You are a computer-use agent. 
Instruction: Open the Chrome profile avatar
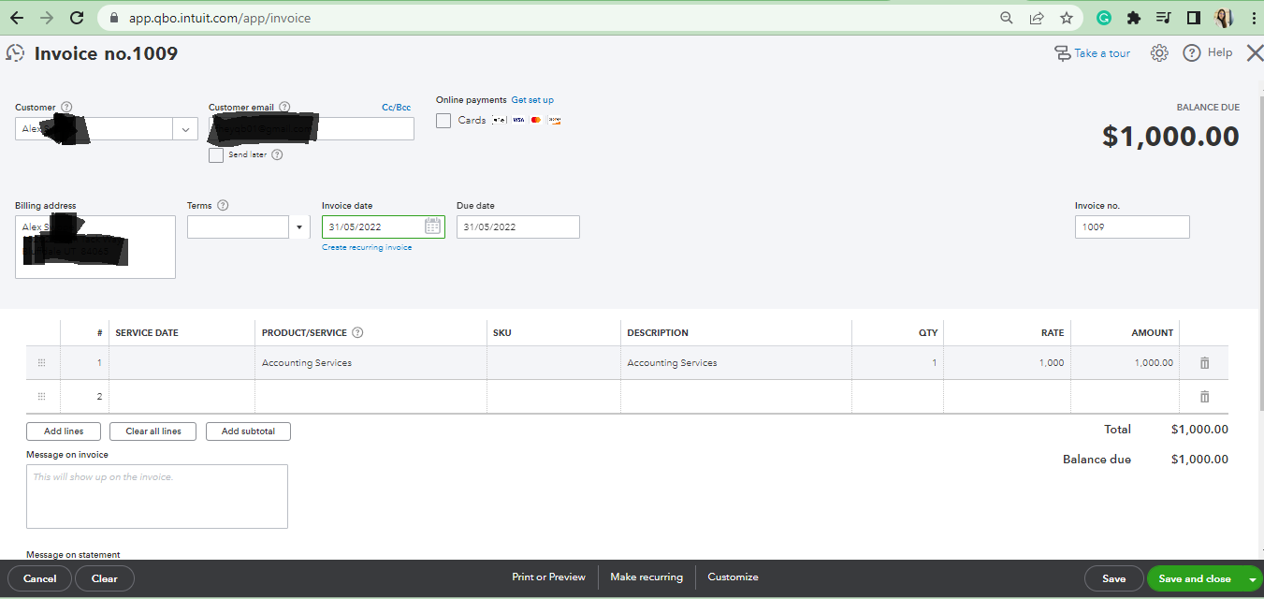[x=1224, y=18]
